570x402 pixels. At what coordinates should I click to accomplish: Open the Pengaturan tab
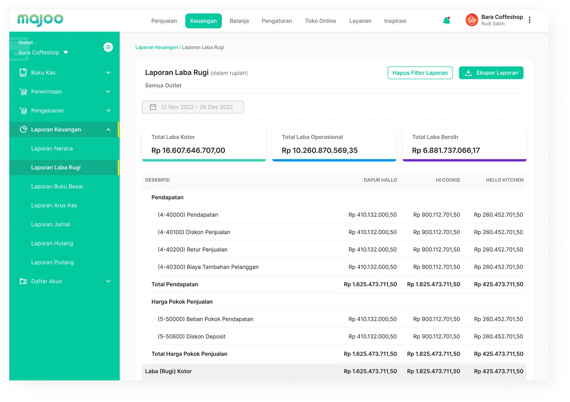click(x=277, y=21)
